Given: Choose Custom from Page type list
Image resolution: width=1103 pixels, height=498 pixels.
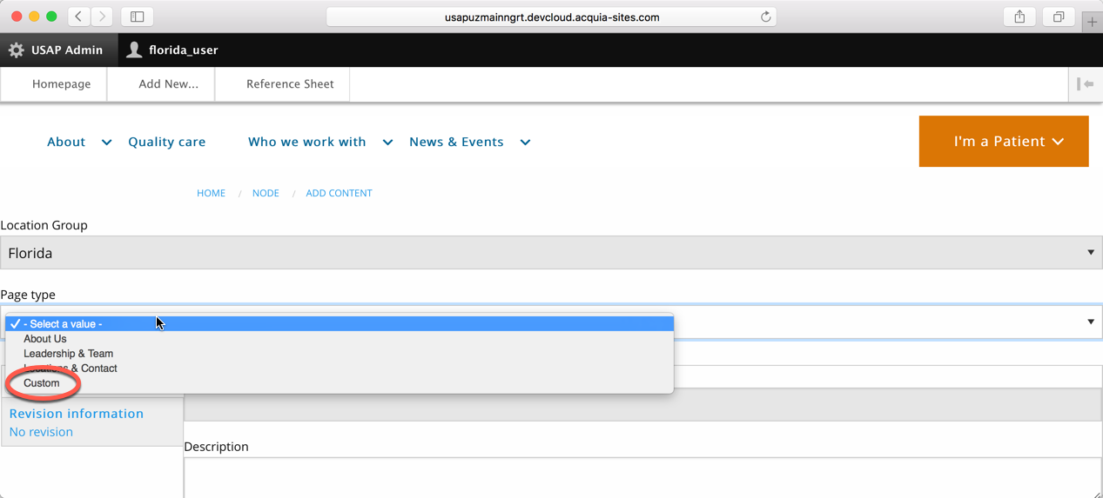Looking at the screenshot, I should pyautogui.click(x=42, y=383).
